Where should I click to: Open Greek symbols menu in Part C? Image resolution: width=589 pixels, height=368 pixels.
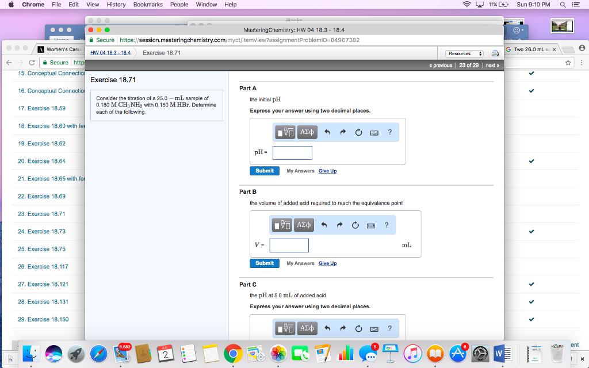point(307,328)
